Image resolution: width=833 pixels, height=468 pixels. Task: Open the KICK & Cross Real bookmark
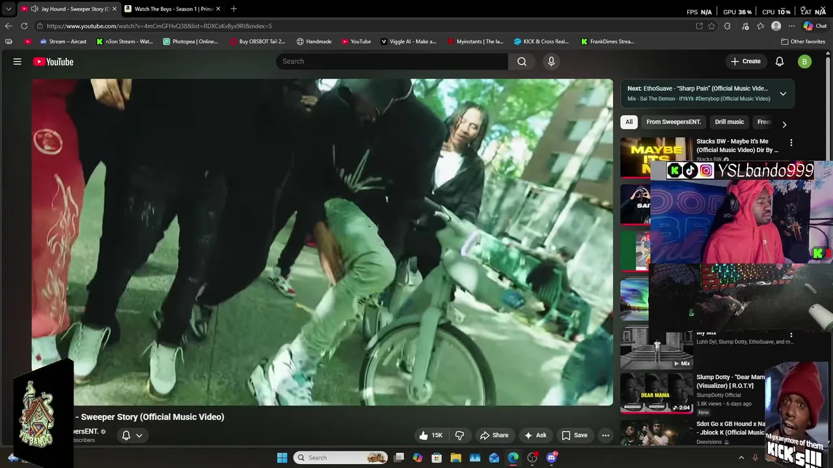541,42
